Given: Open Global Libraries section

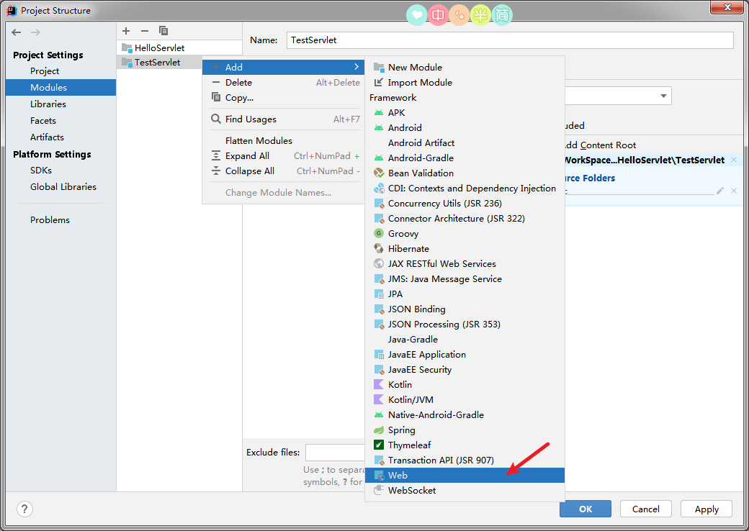Looking at the screenshot, I should (x=63, y=187).
